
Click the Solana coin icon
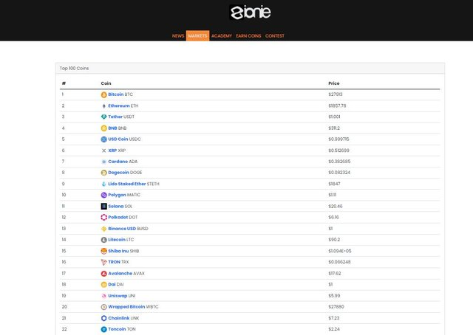(103, 206)
